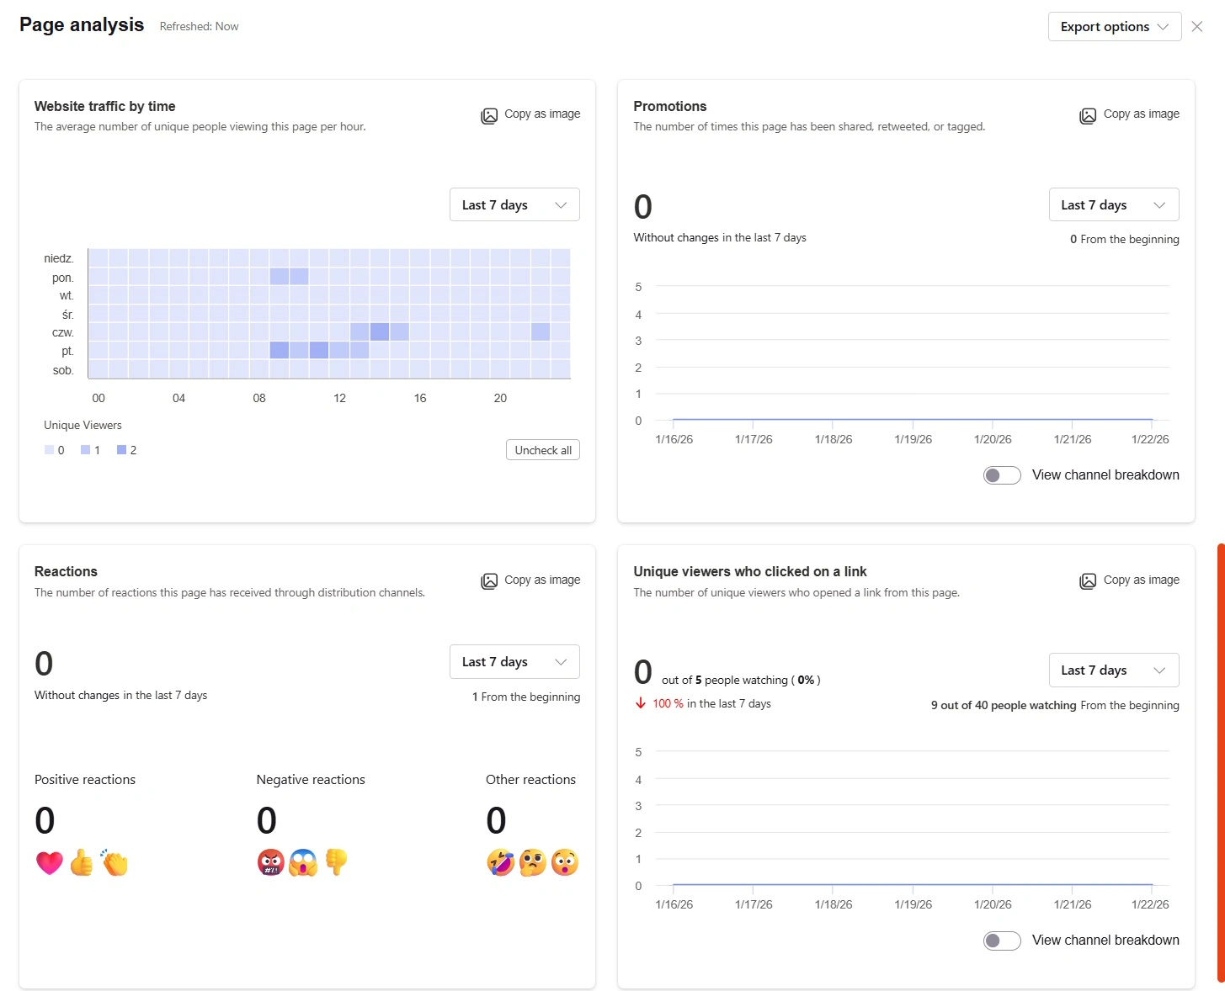
Task: Click the thumbs down reaction emoji
Action: [336, 862]
